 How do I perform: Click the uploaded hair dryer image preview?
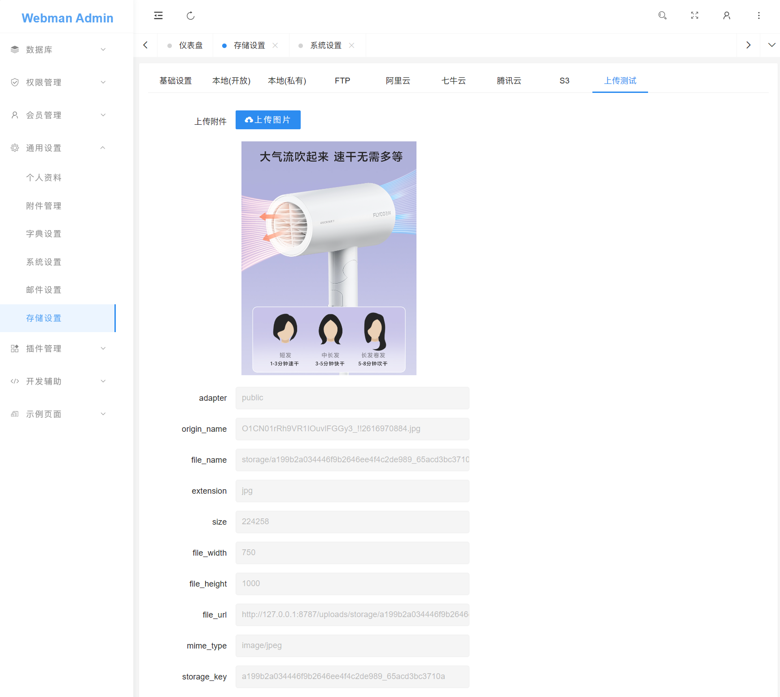(x=329, y=258)
